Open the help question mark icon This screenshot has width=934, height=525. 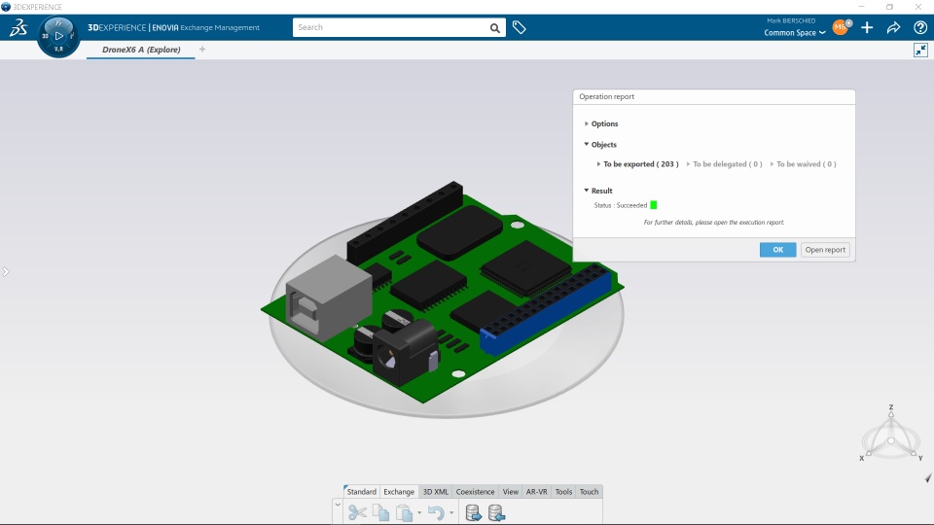point(920,27)
